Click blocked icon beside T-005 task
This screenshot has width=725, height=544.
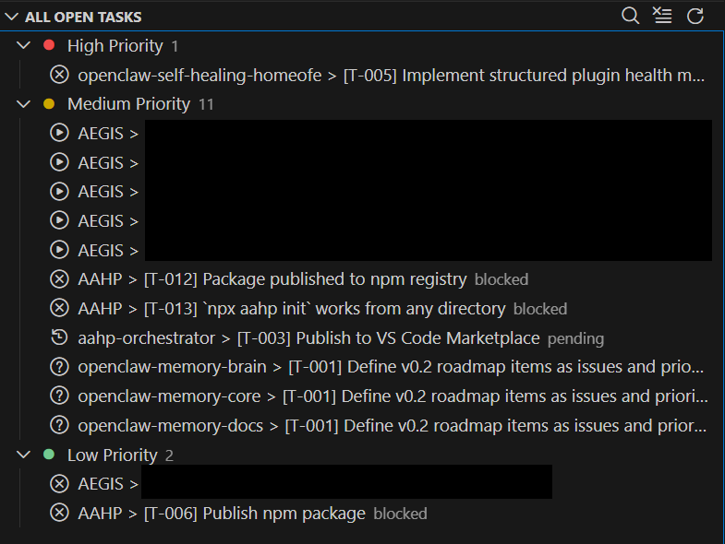pyautogui.click(x=59, y=76)
